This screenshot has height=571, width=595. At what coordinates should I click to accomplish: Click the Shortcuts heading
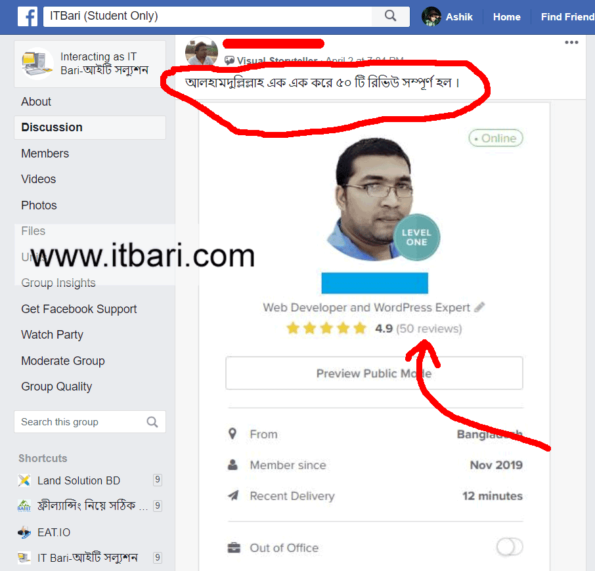click(43, 458)
